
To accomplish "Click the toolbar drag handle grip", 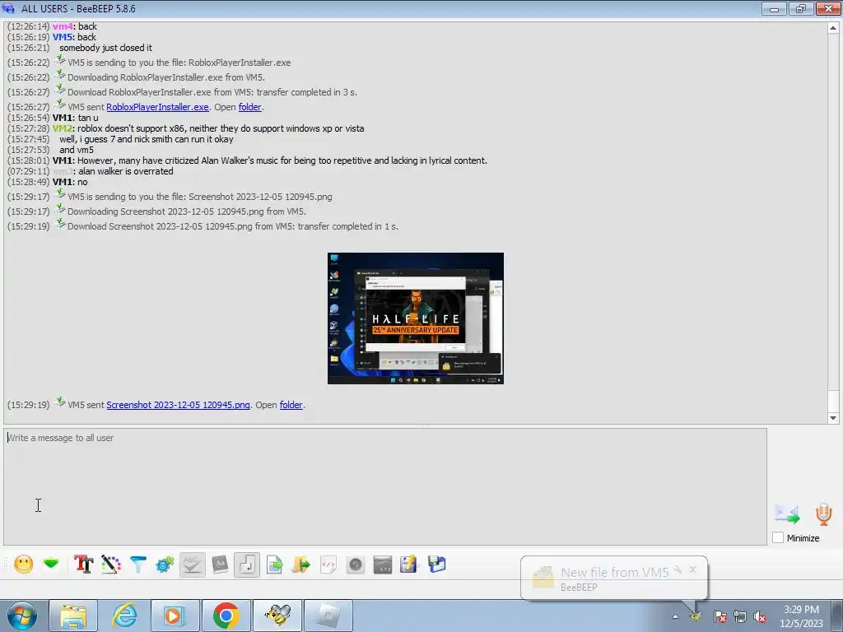I will tap(7, 565).
